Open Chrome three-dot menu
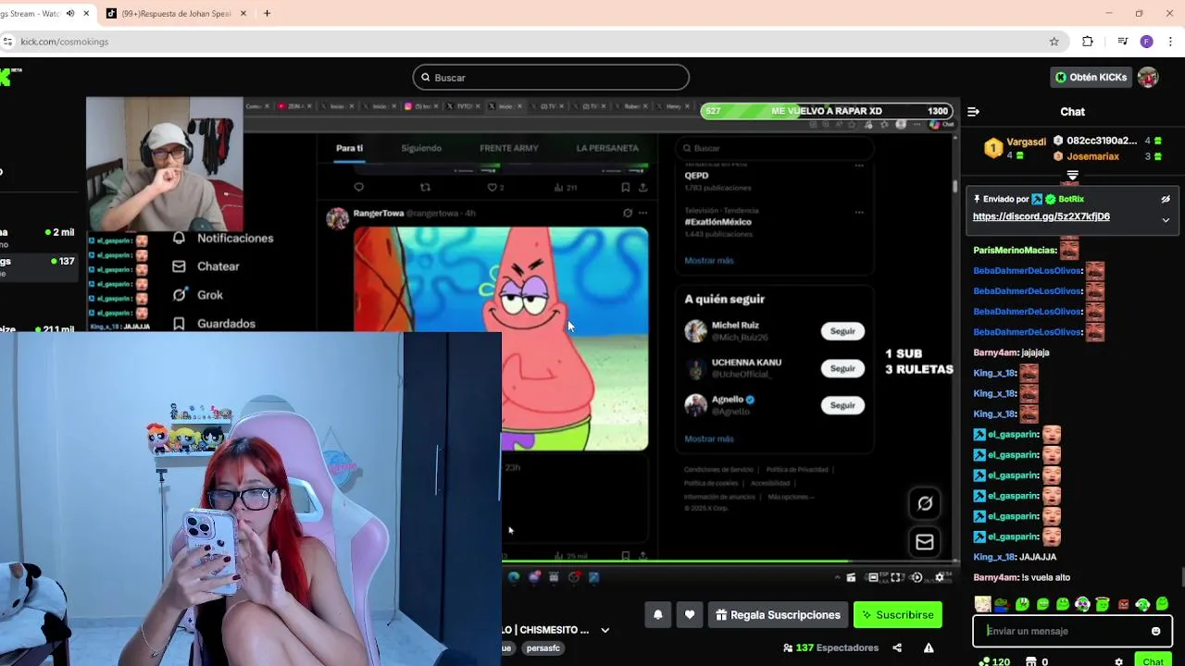Viewport: 1185px width, 666px height. [1171, 42]
